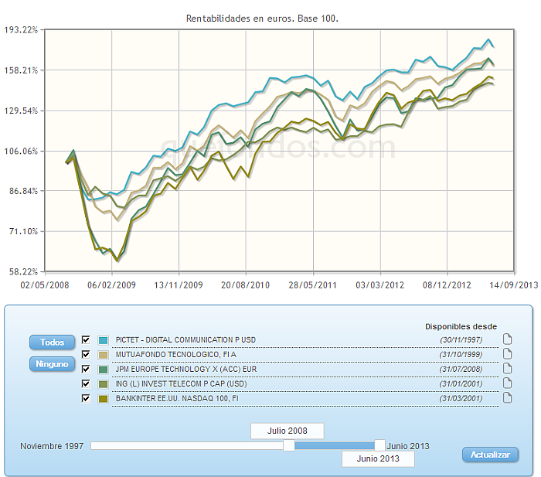
Task: Open document icon for JPM EUROPE TECHNOLOGY
Action: coord(507,369)
